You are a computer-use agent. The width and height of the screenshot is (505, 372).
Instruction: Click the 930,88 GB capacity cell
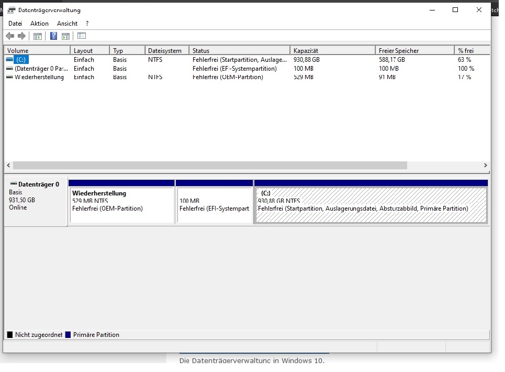coord(306,60)
